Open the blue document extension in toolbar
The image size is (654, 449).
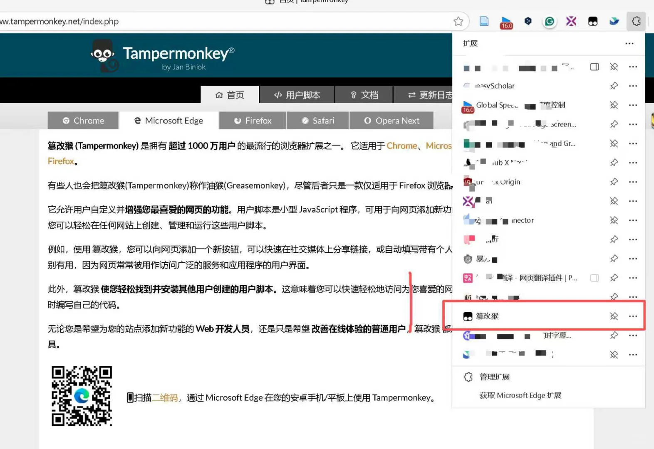(484, 21)
